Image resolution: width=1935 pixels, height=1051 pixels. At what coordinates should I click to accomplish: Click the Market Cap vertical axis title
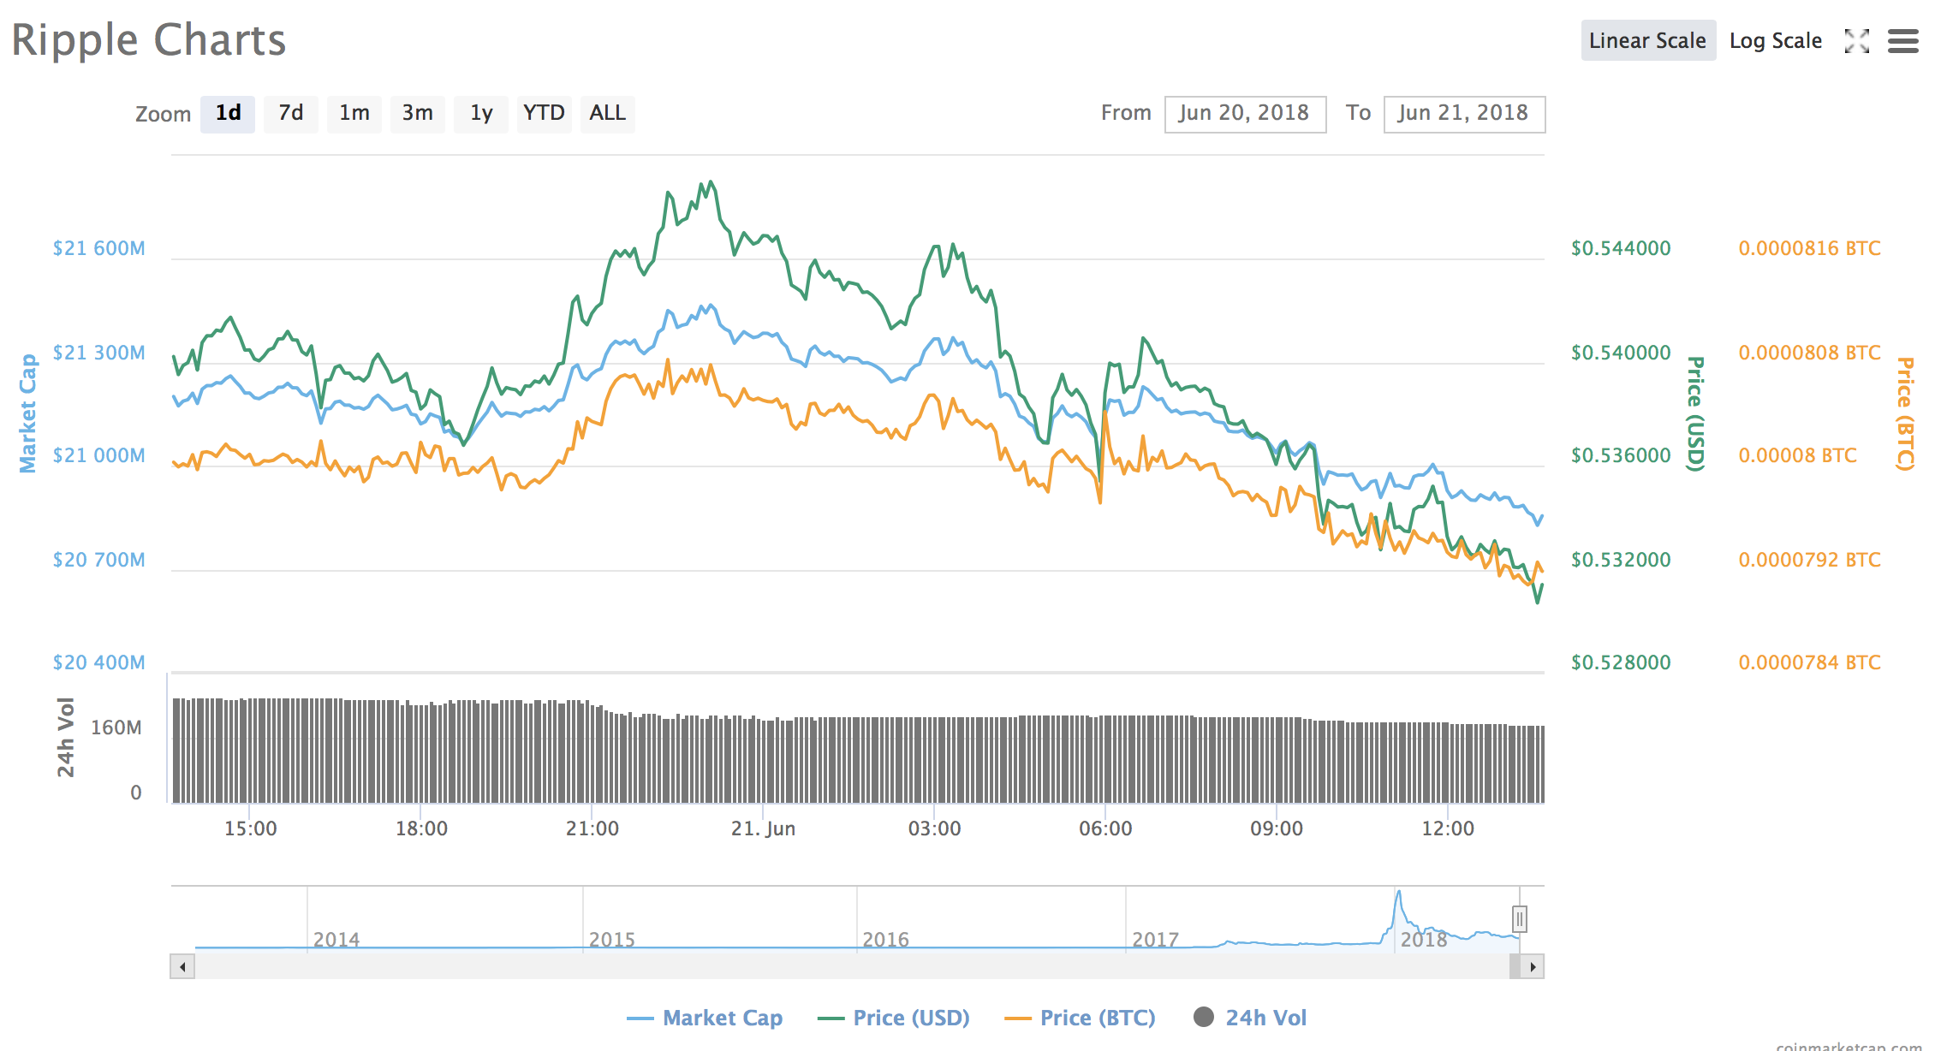28,413
